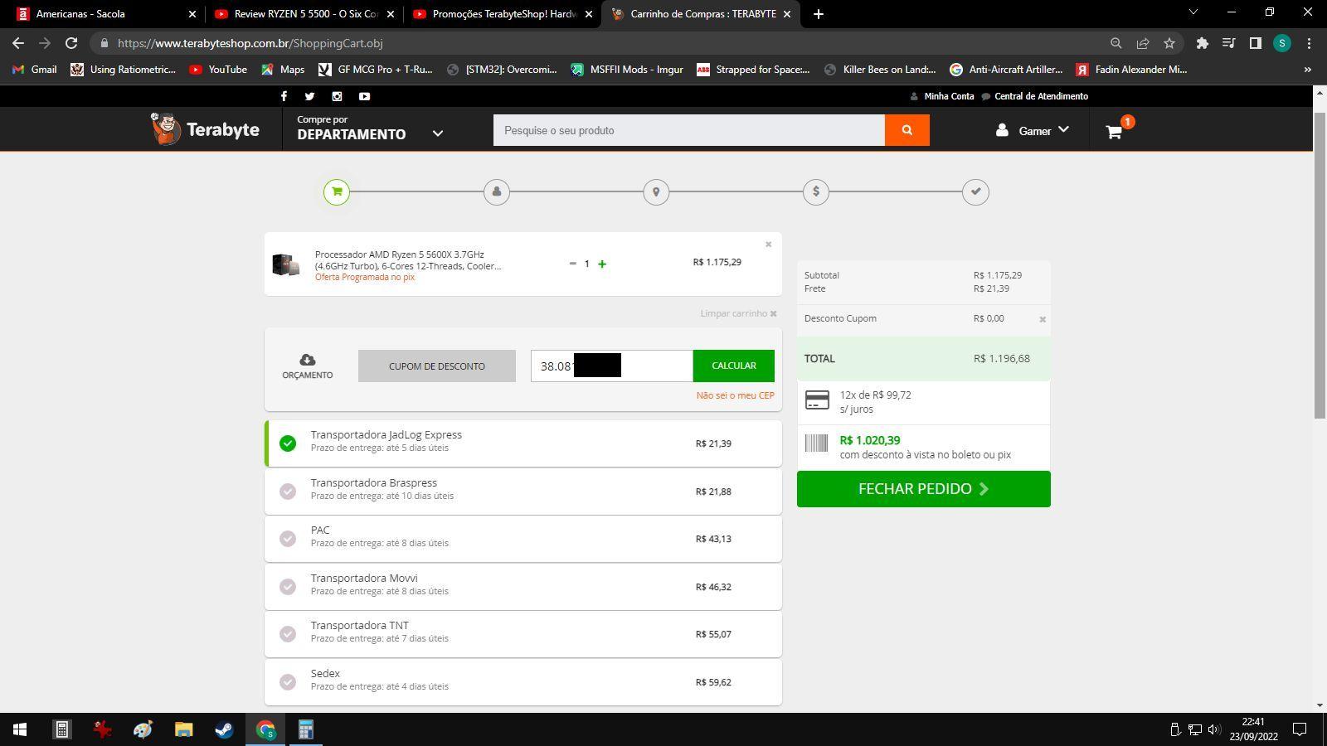Show more bookmarks overflow chevron

[1308, 70]
